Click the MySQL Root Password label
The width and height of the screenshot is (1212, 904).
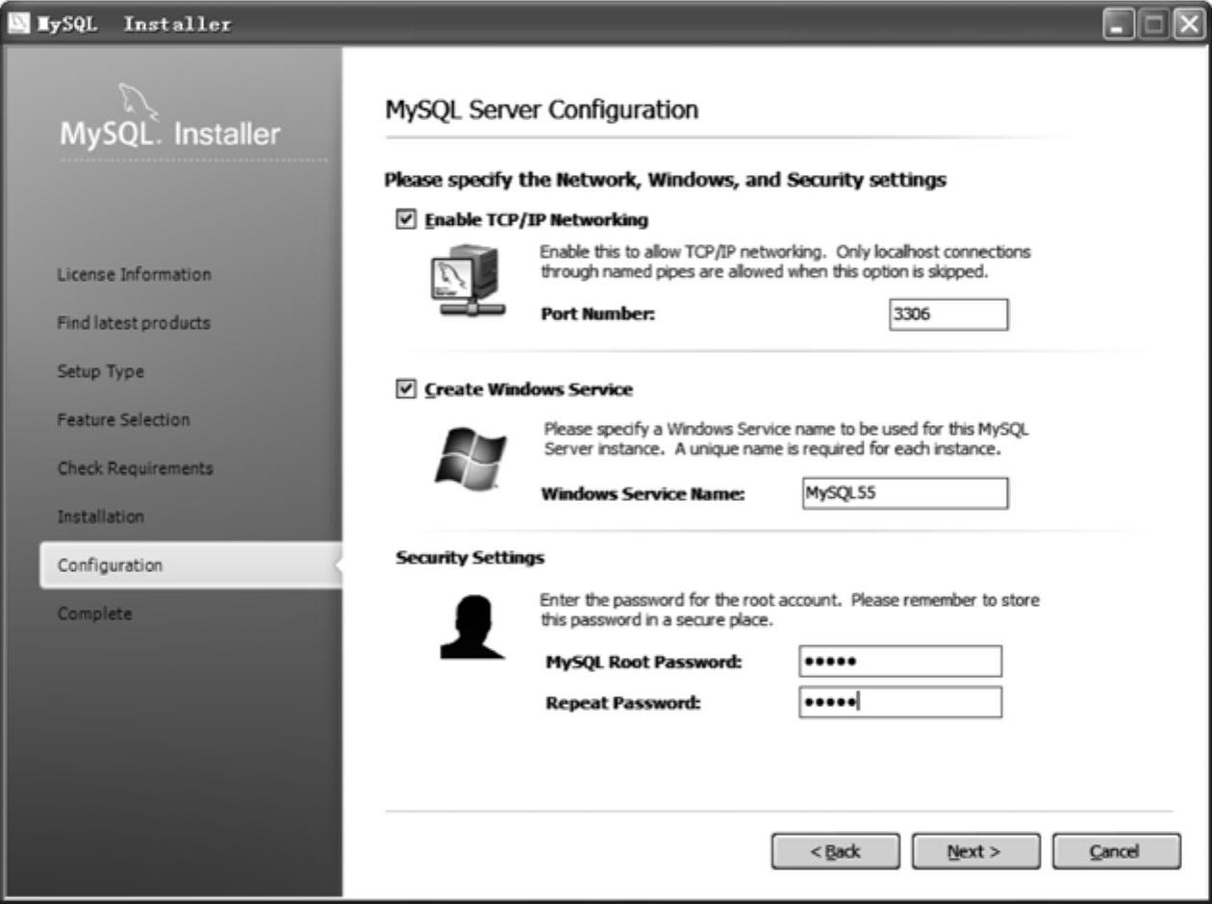click(x=644, y=662)
